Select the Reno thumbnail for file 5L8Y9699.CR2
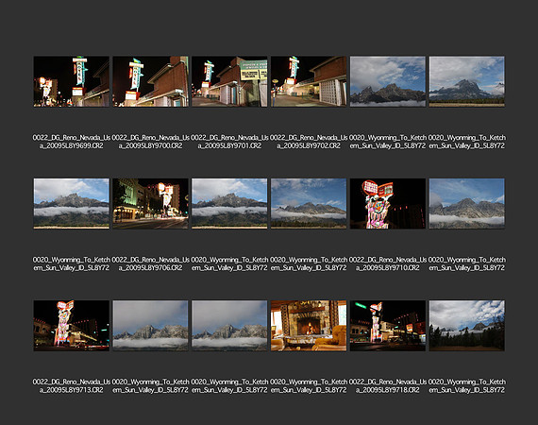The image size is (538, 425). point(72,81)
